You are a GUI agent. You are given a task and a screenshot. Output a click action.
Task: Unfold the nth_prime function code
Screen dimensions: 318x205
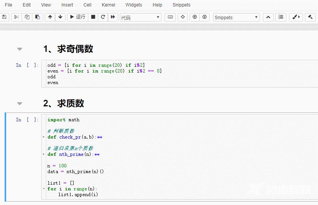coord(44,154)
